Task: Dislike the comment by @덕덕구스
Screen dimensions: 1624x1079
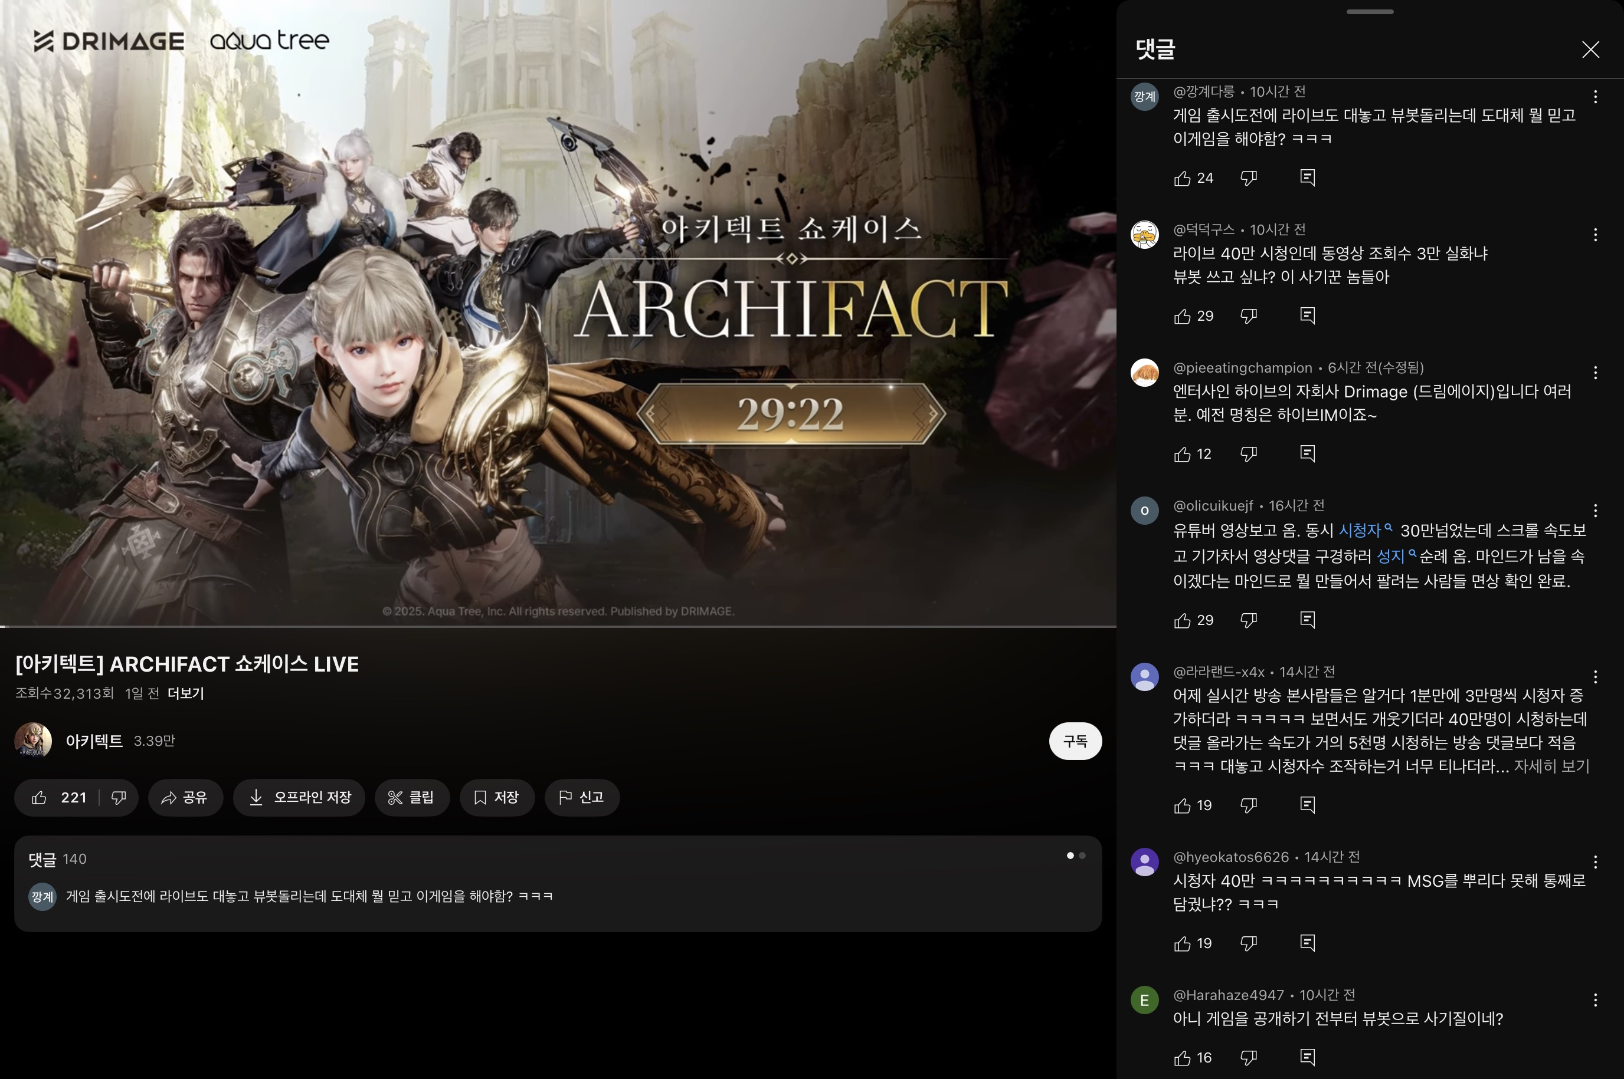Action: pyautogui.click(x=1248, y=316)
